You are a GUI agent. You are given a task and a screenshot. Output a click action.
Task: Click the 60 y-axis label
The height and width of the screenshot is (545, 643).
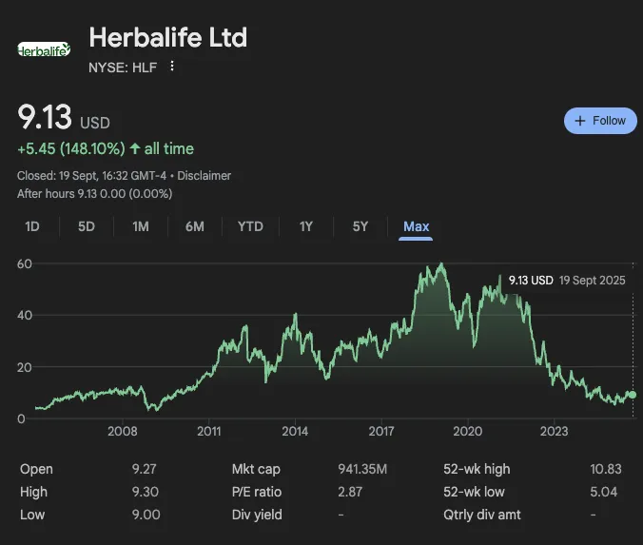pyautogui.click(x=25, y=263)
